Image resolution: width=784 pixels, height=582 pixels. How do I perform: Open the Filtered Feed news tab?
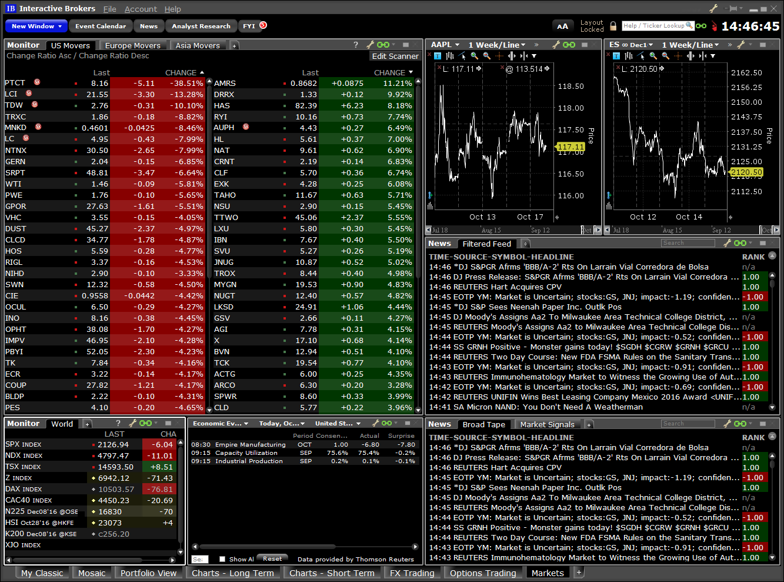(x=487, y=243)
